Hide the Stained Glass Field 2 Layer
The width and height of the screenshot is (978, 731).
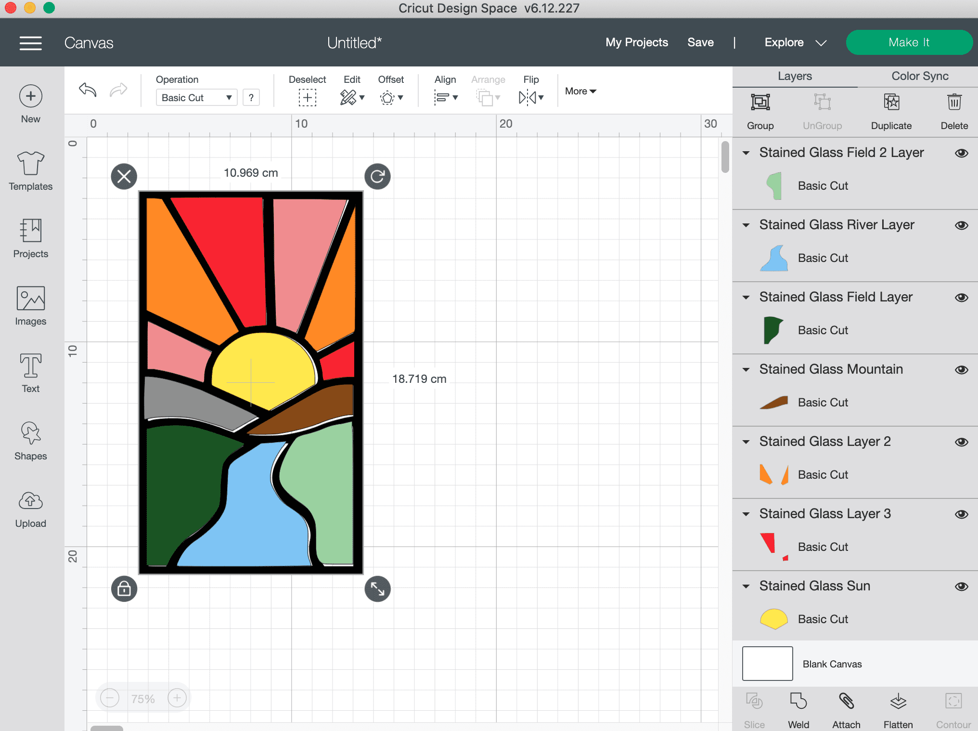962,153
